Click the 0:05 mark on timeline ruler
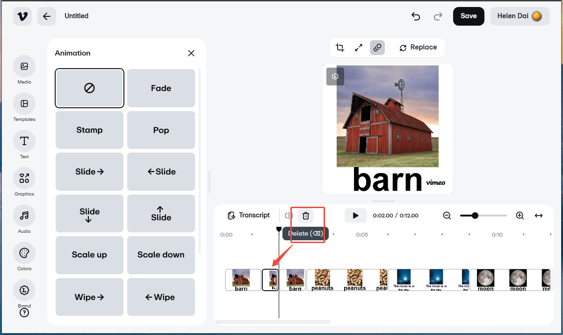The height and width of the screenshot is (335, 563). (x=362, y=235)
